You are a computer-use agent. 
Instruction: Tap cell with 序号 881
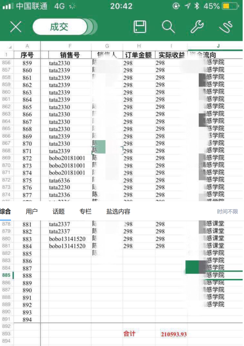(x=27, y=224)
